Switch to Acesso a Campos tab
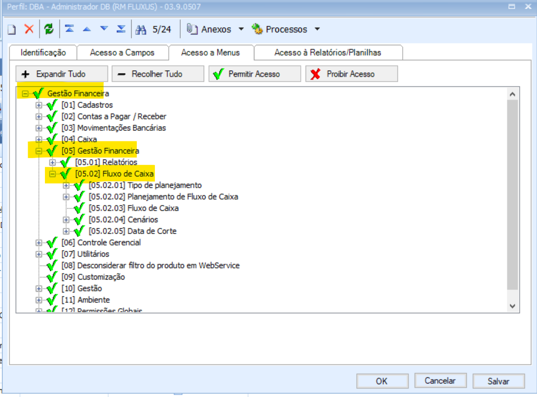 (x=122, y=53)
